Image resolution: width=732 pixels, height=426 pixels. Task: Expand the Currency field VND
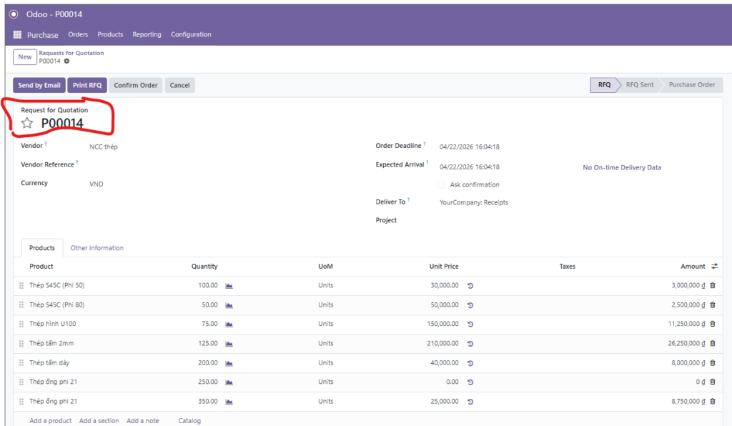(97, 184)
